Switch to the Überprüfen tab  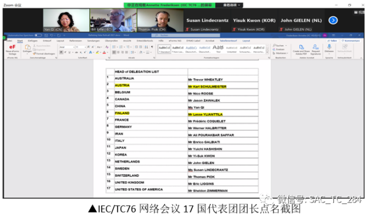tap(111, 41)
